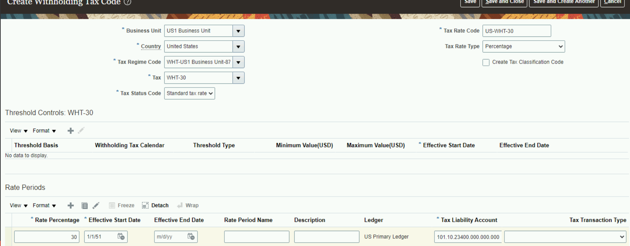Enable Create Tax Classification Code checkbox

(486, 62)
